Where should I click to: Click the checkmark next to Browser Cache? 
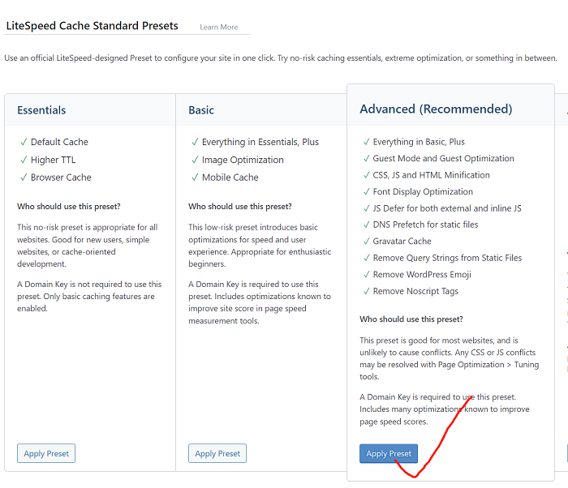click(x=24, y=178)
